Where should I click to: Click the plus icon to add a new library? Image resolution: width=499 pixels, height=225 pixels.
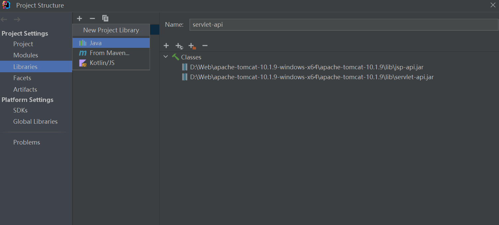(x=79, y=18)
